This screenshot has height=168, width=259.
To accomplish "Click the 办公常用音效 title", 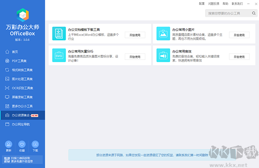I will click(x=182, y=51).
